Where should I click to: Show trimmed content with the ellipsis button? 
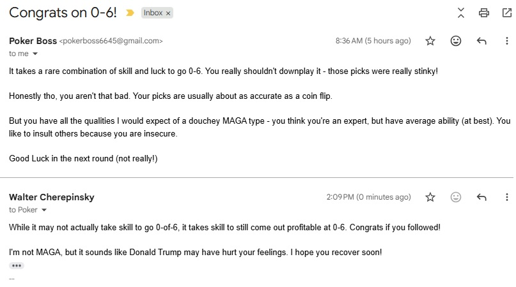[17, 265]
